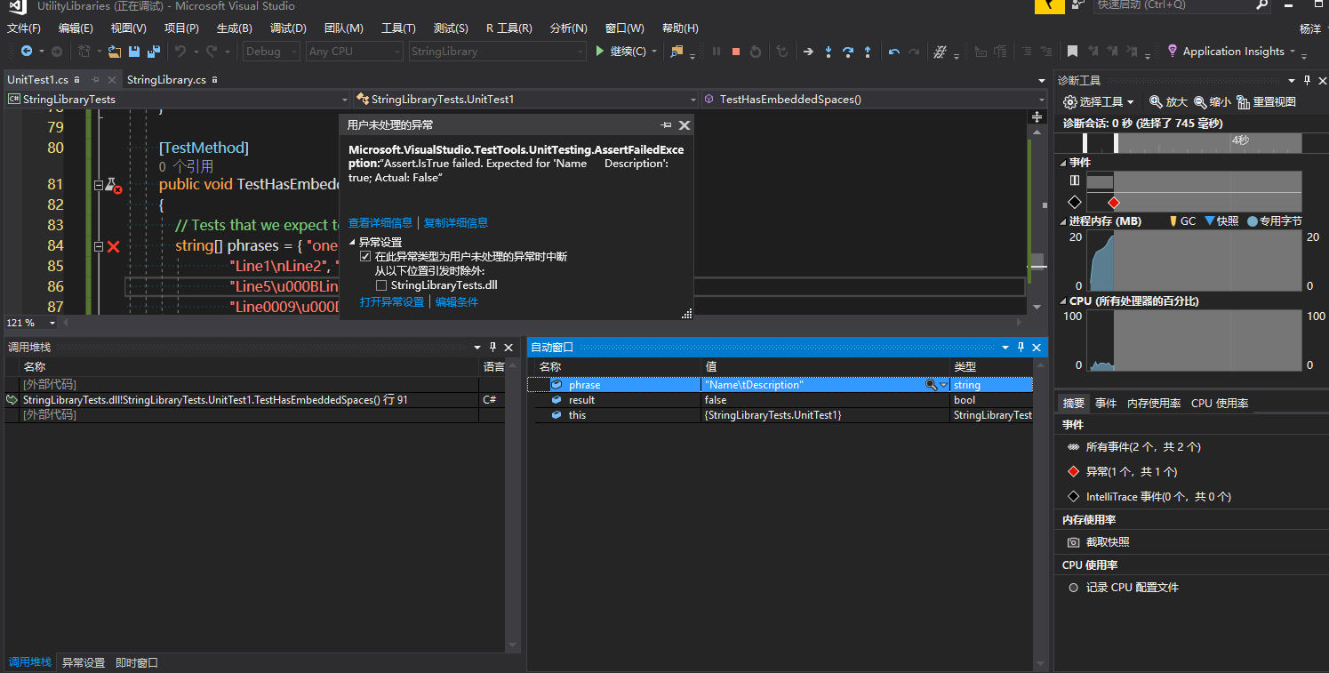The height and width of the screenshot is (673, 1329).
Task: Click 所有事件(2 个，共 2 个) link
Action: click(x=1143, y=447)
